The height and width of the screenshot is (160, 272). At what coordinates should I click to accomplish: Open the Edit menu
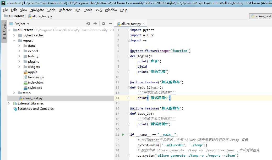(14, 10)
